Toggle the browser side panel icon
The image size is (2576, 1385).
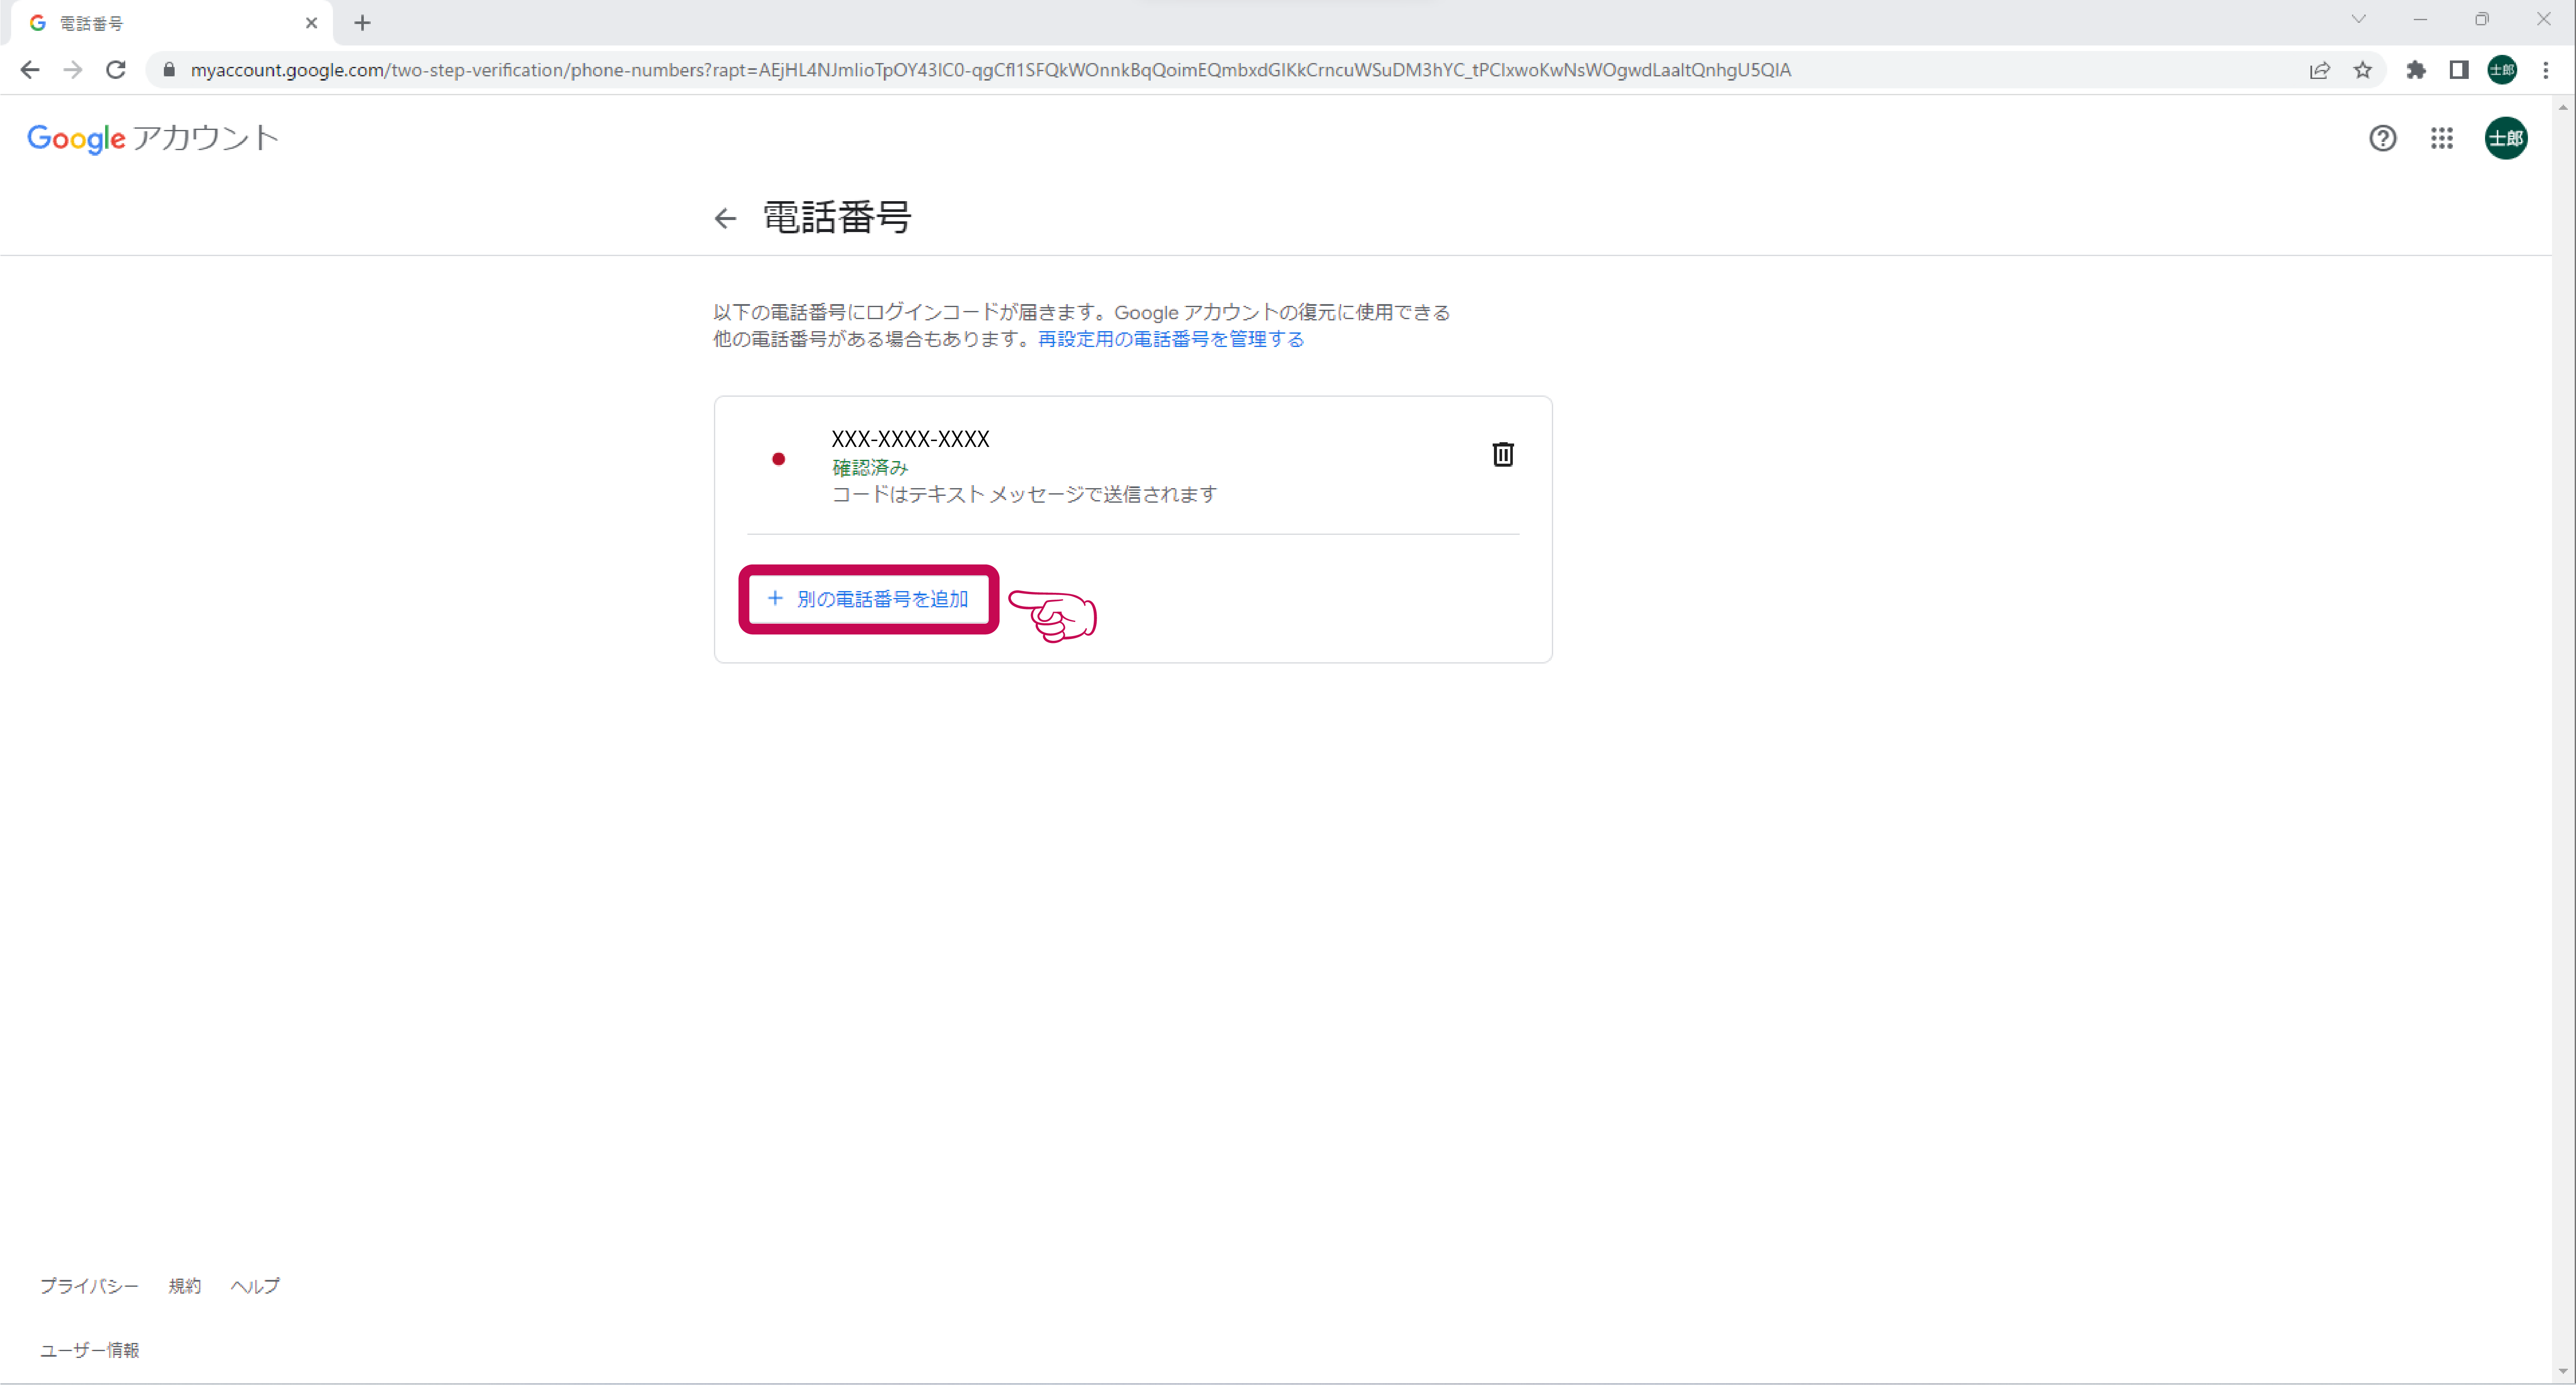(x=2458, y=70)
